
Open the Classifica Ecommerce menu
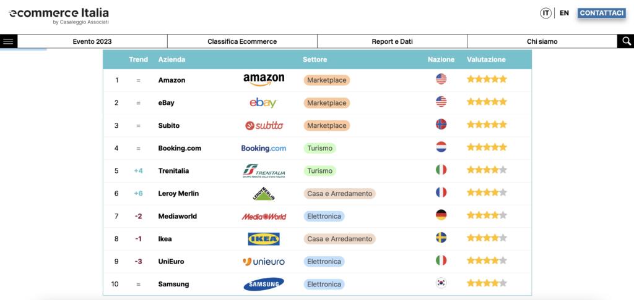pos(242,41)
